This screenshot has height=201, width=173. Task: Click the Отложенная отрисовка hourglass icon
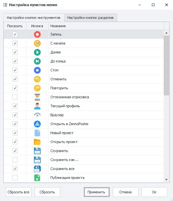coord(37,97)
